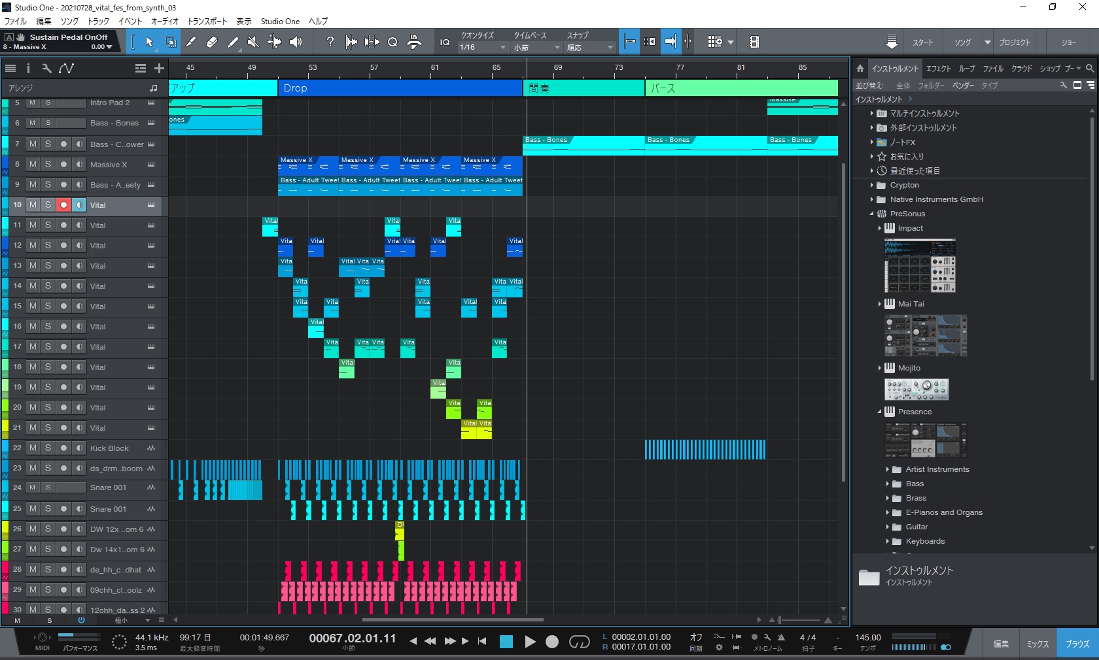
Task: Disable record arm on track 10 Vital
Action: pos(63,205)
